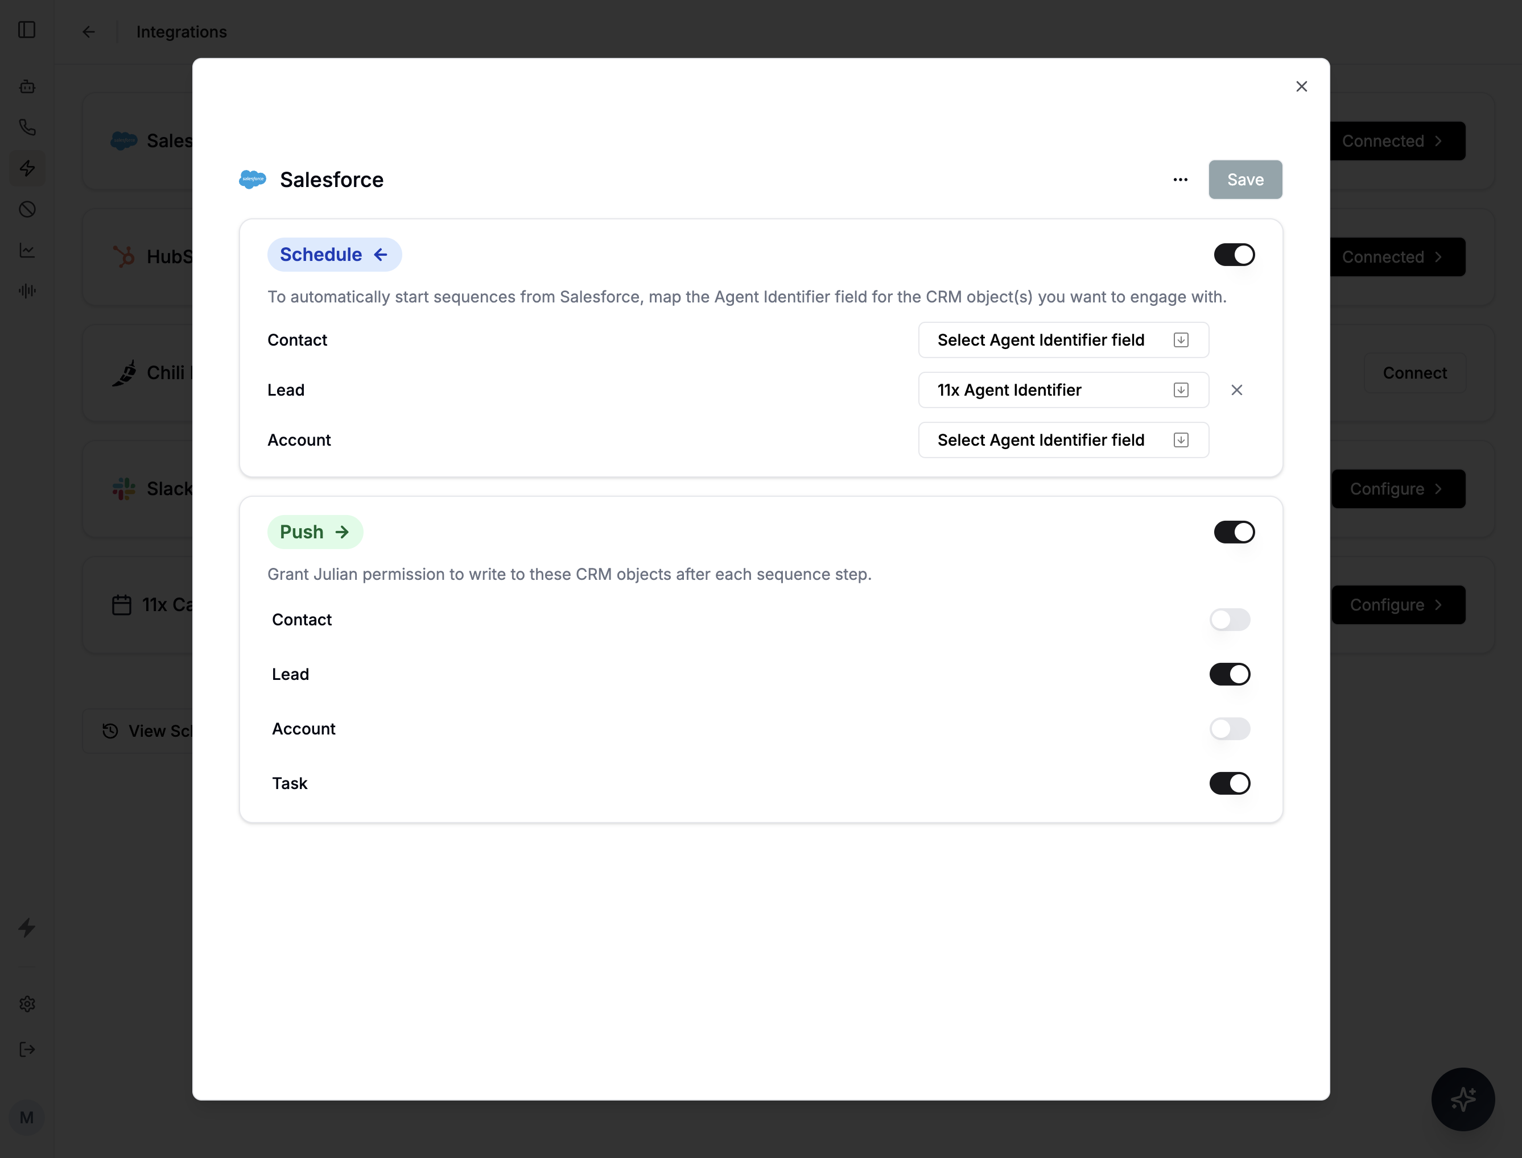Click the Connect button for Chili
Screen dimensions: 1522x1158
pyautogui.click(x=1414, y=373)
